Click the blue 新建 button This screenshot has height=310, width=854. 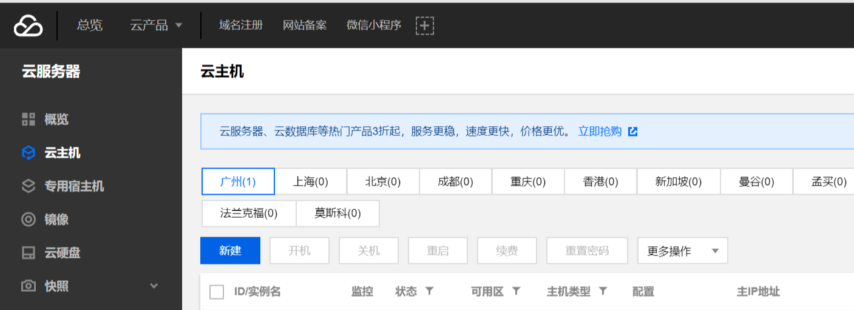[230, 251]
